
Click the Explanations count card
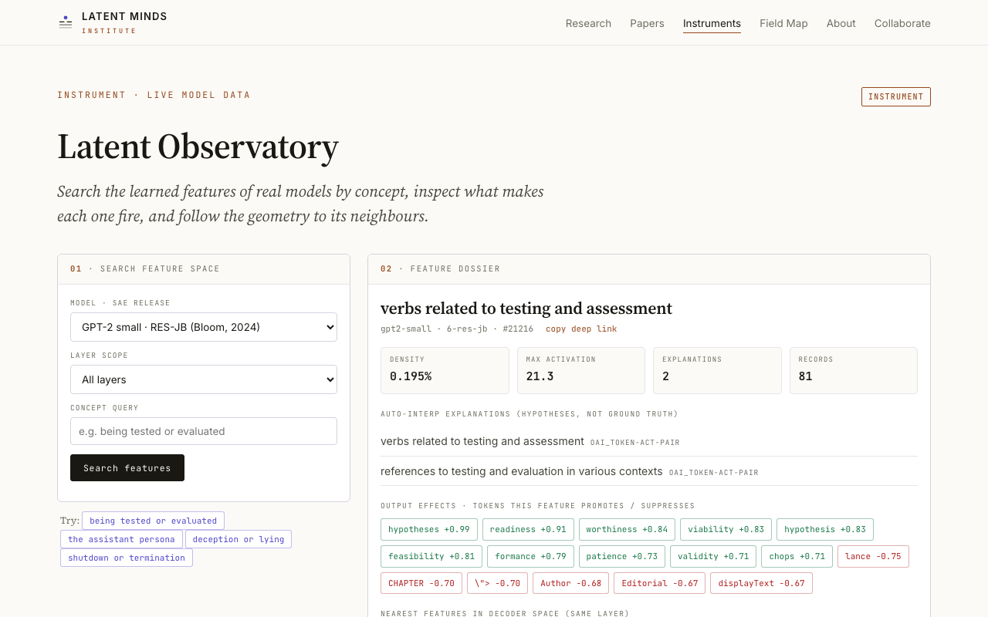click(x=717, y=370)
